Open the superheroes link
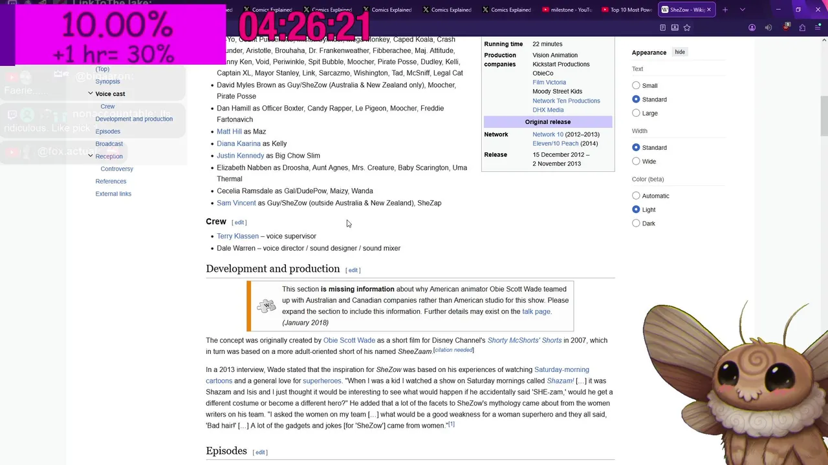This screenshot has height=465, width=828. pos(321,381)
